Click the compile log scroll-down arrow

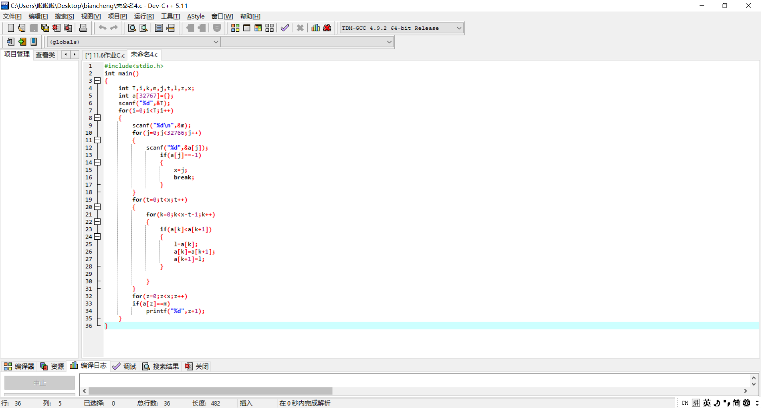[754, 384]
